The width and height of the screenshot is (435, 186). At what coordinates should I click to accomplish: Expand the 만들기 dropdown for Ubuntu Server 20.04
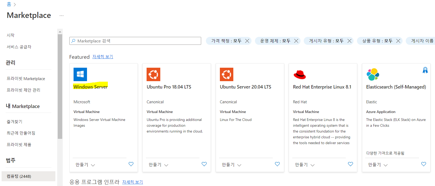239,165
